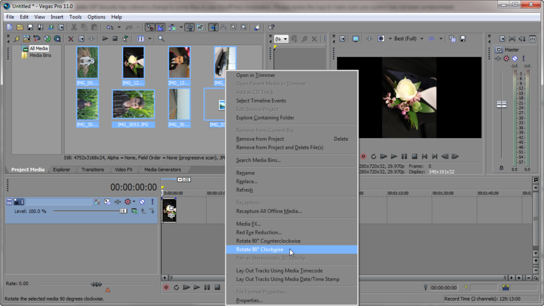Screen dimensions: 544x306
Task: Click Downmix Output icon in Master mixer
Action: (x=512, y=38)
